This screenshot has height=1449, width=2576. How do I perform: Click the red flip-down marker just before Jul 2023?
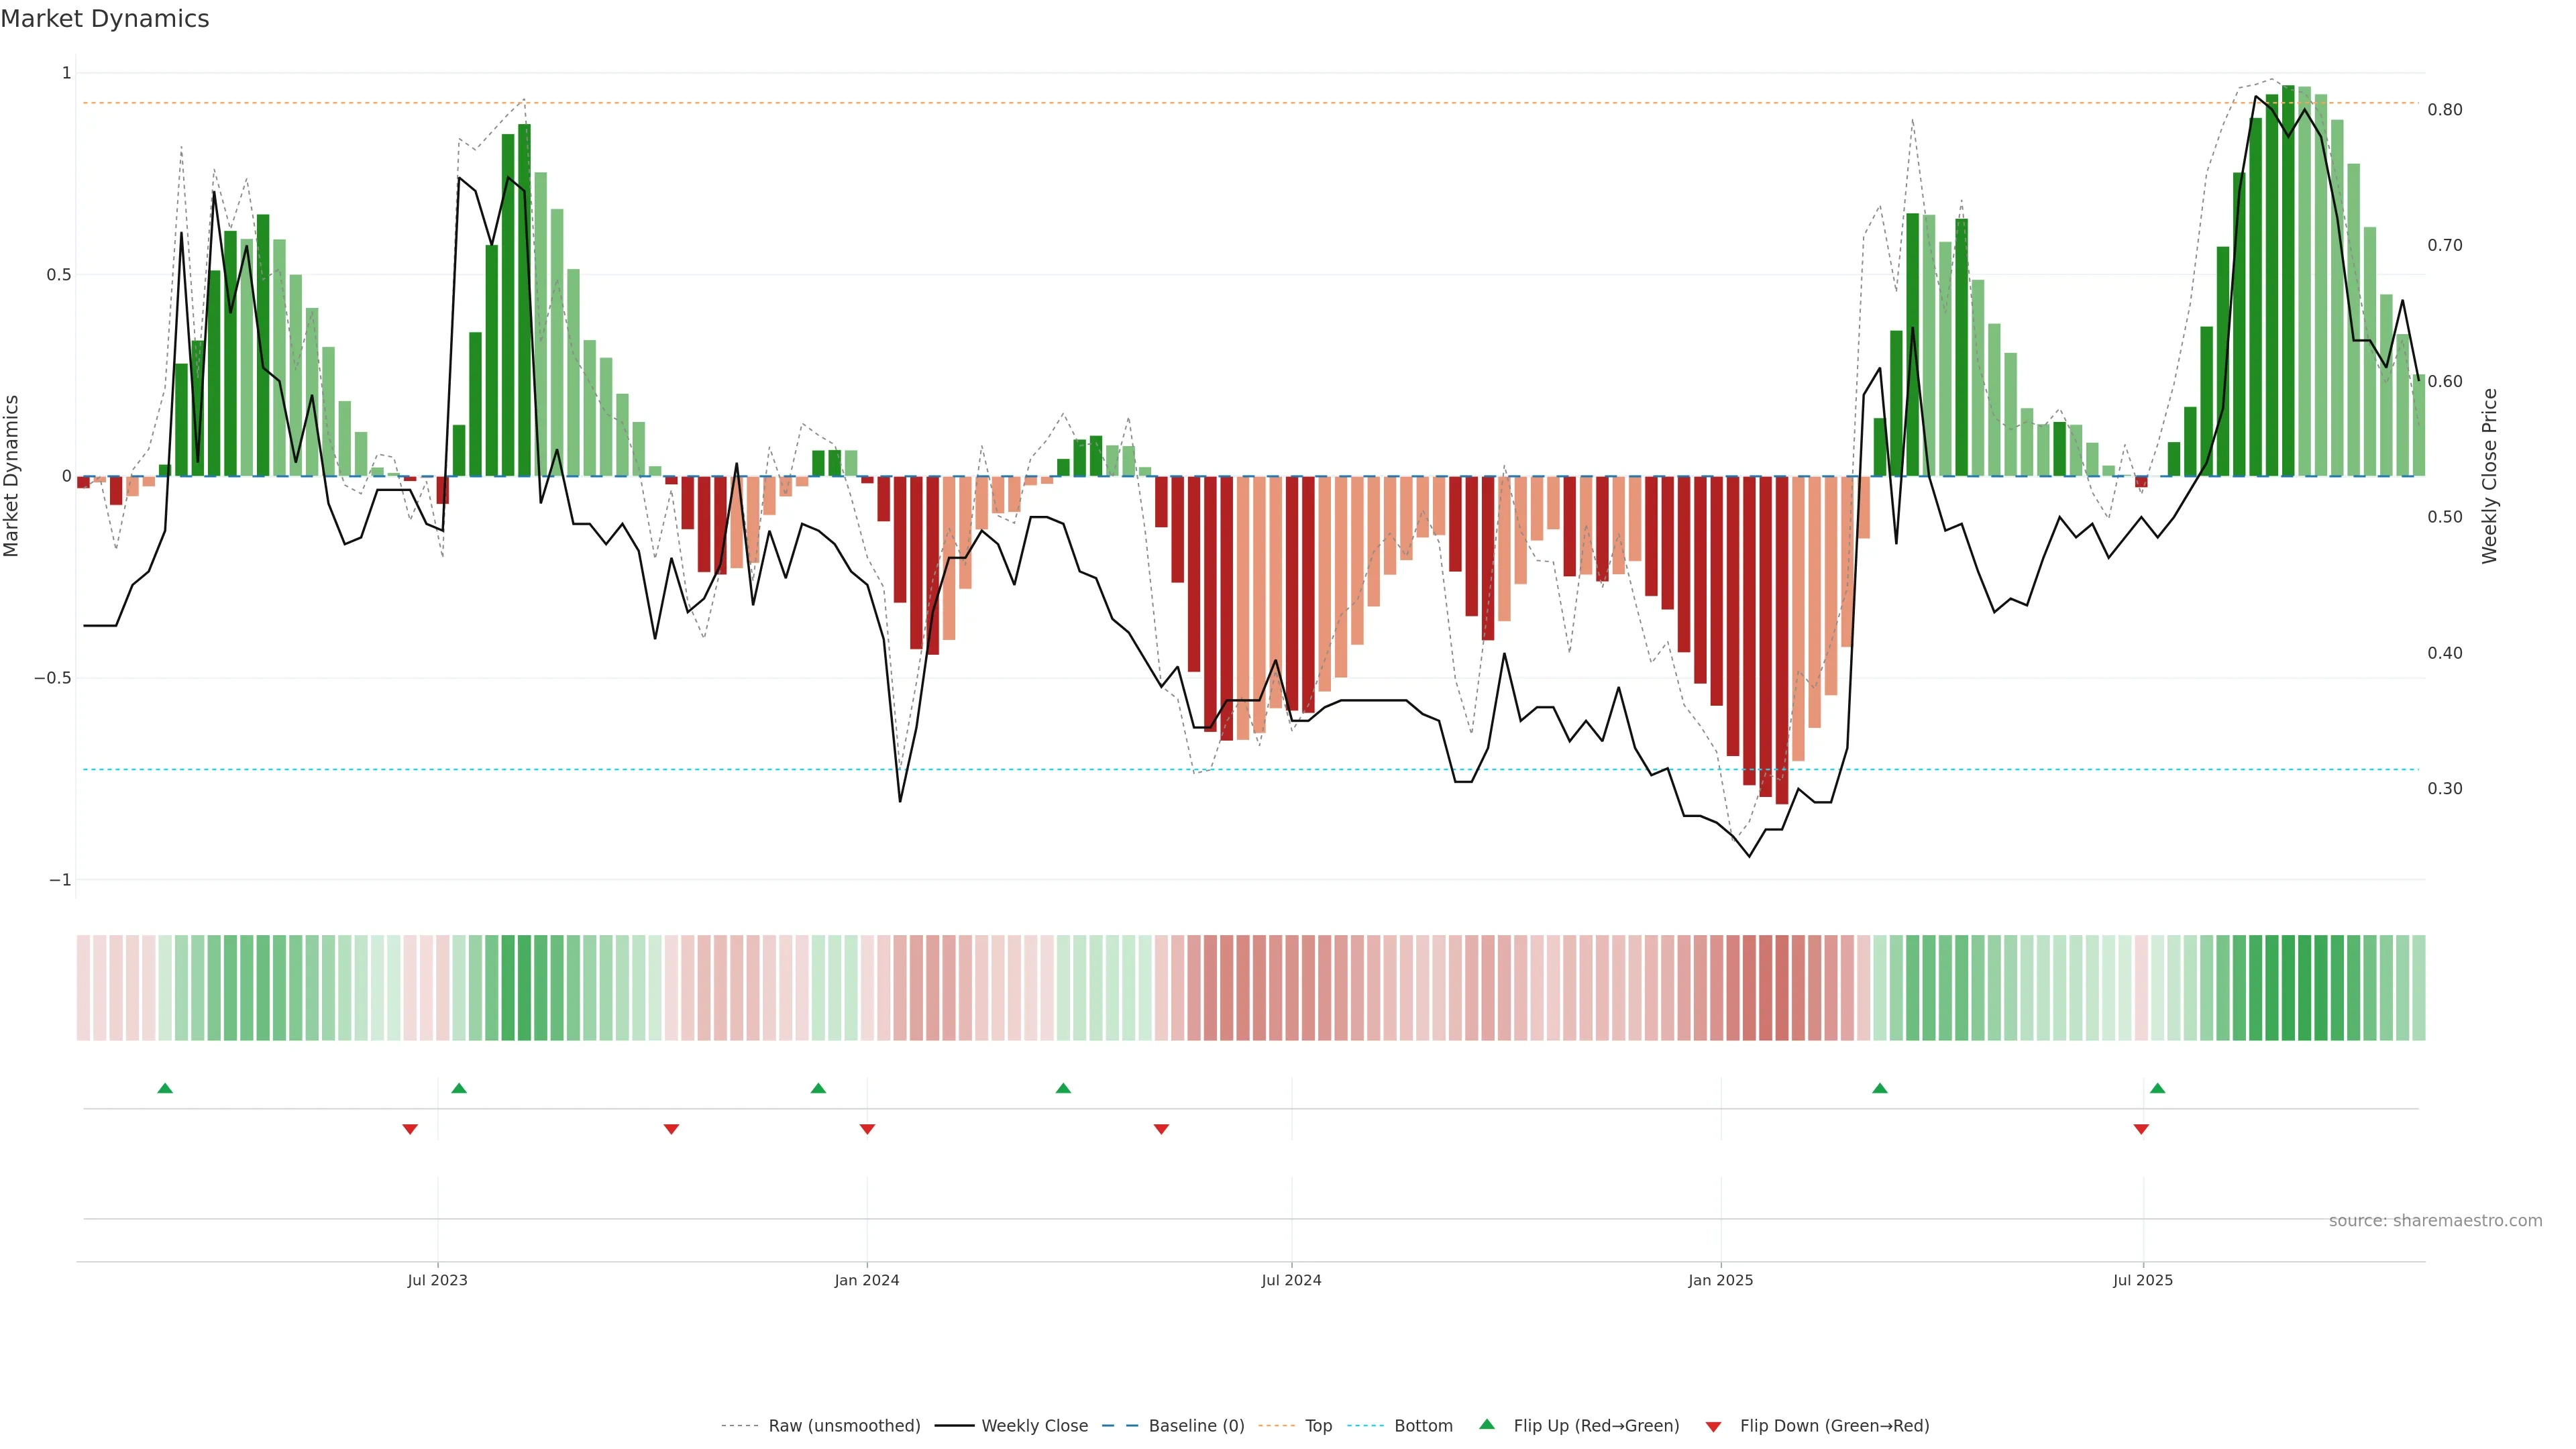click(x=410, y=1129)
